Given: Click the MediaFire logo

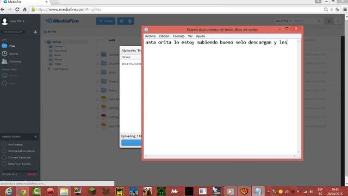Looking at the screenshot, I should pyautogui.click(x=62, y=21).
